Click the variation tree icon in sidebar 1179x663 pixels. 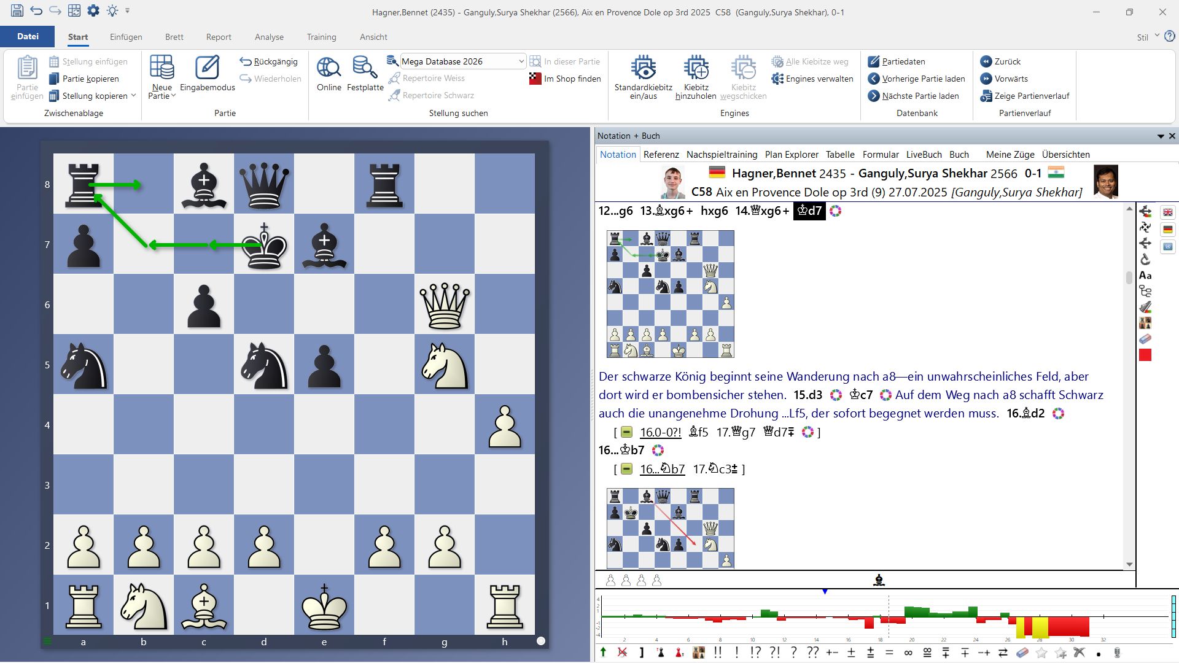[x=1145, y=292]
